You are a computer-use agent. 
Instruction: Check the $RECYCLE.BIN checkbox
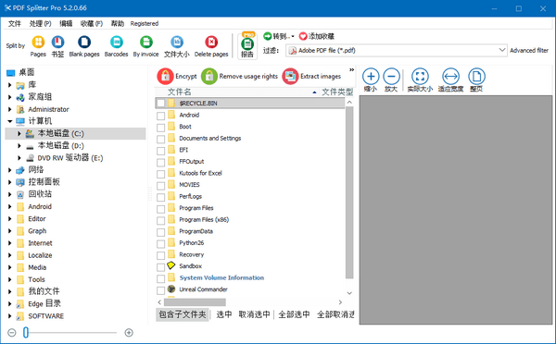tap(160, 104)
